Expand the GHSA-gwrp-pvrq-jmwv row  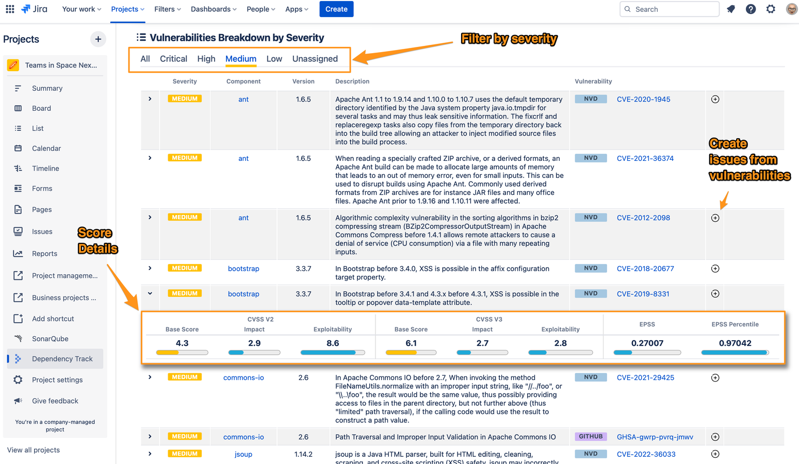(150, 437)
